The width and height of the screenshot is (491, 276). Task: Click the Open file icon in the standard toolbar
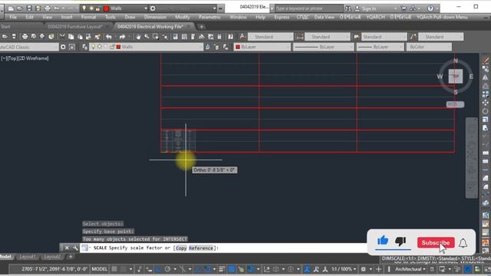(5, 37)
